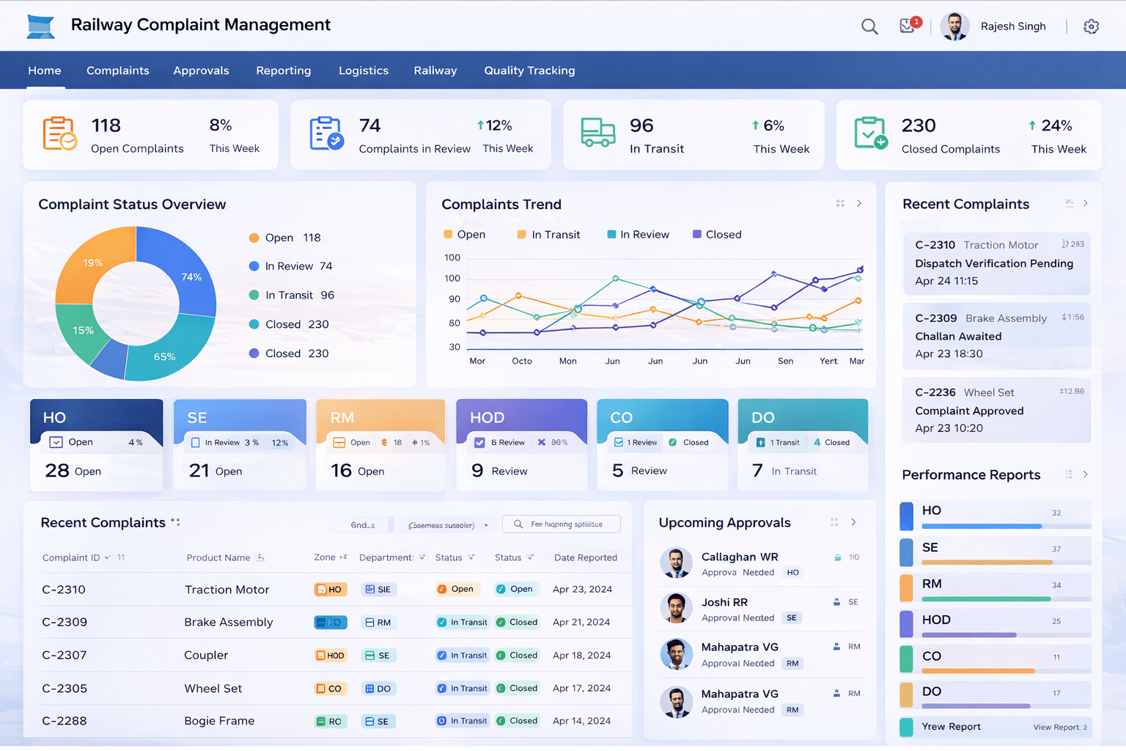Click the In Transit truck icon
Image resolution: width=1126 pixels, height=751 pixels.
coord(597,133)
